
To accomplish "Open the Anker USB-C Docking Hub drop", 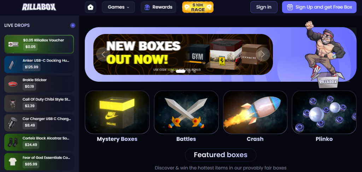I will coord(39,64).
